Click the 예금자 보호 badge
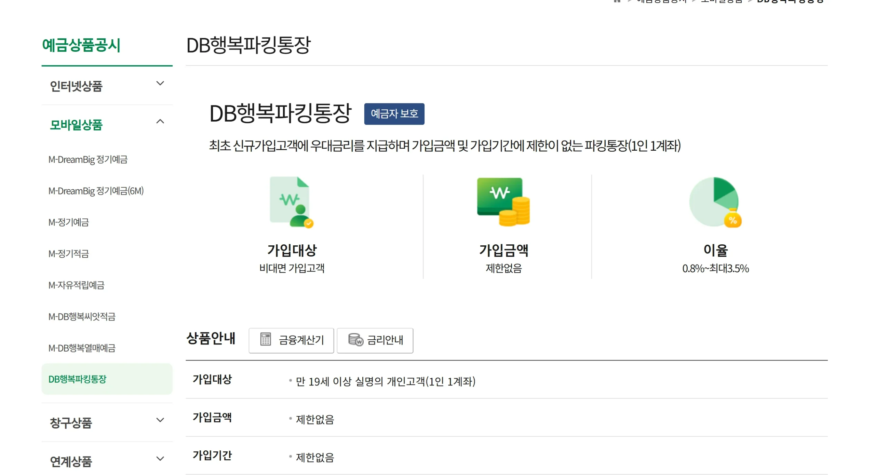The image size is (875, 475). (x=394, y=114)
